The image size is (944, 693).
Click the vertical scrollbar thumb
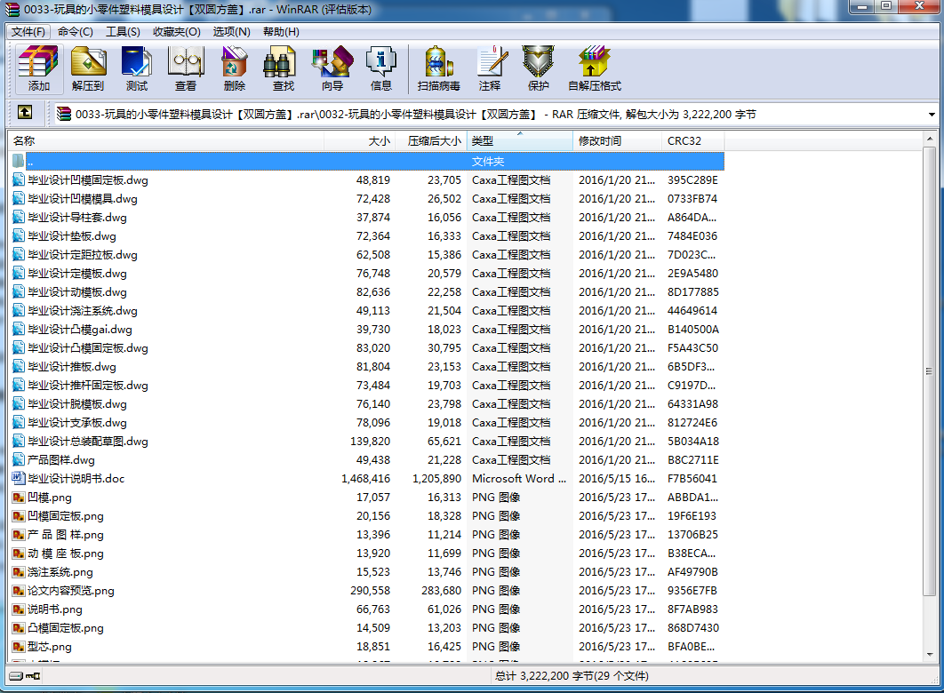click(x=930, y=371)
